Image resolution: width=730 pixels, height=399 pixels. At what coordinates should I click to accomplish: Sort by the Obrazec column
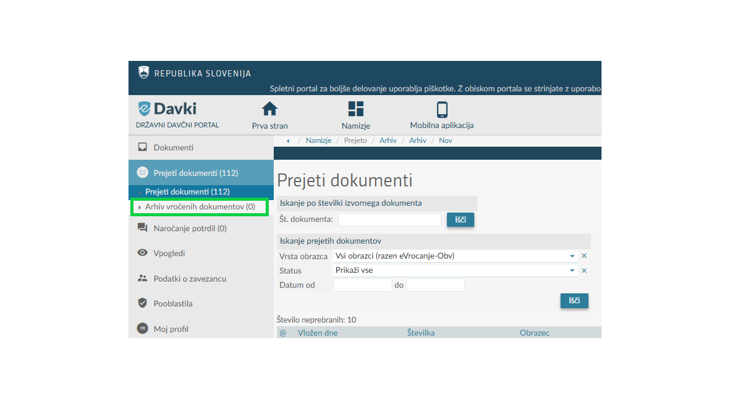point(534,333)
